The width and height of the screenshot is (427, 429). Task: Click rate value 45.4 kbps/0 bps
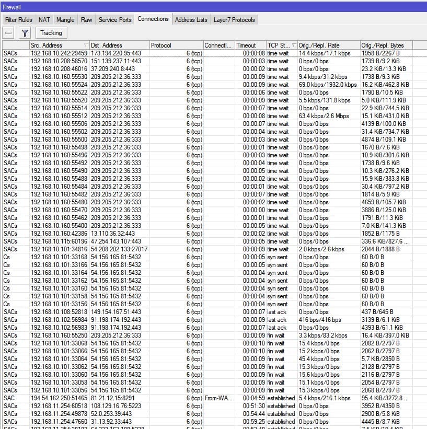click(x=319, y=359)
